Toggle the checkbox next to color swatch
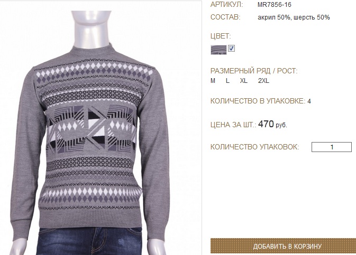The width and height of the screenshot is (356, 255). tap(231, 48)
